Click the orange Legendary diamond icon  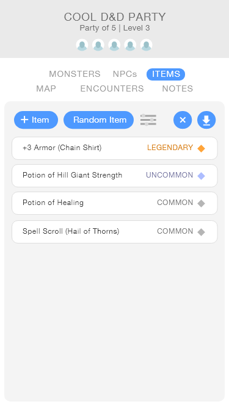(202, 148)
